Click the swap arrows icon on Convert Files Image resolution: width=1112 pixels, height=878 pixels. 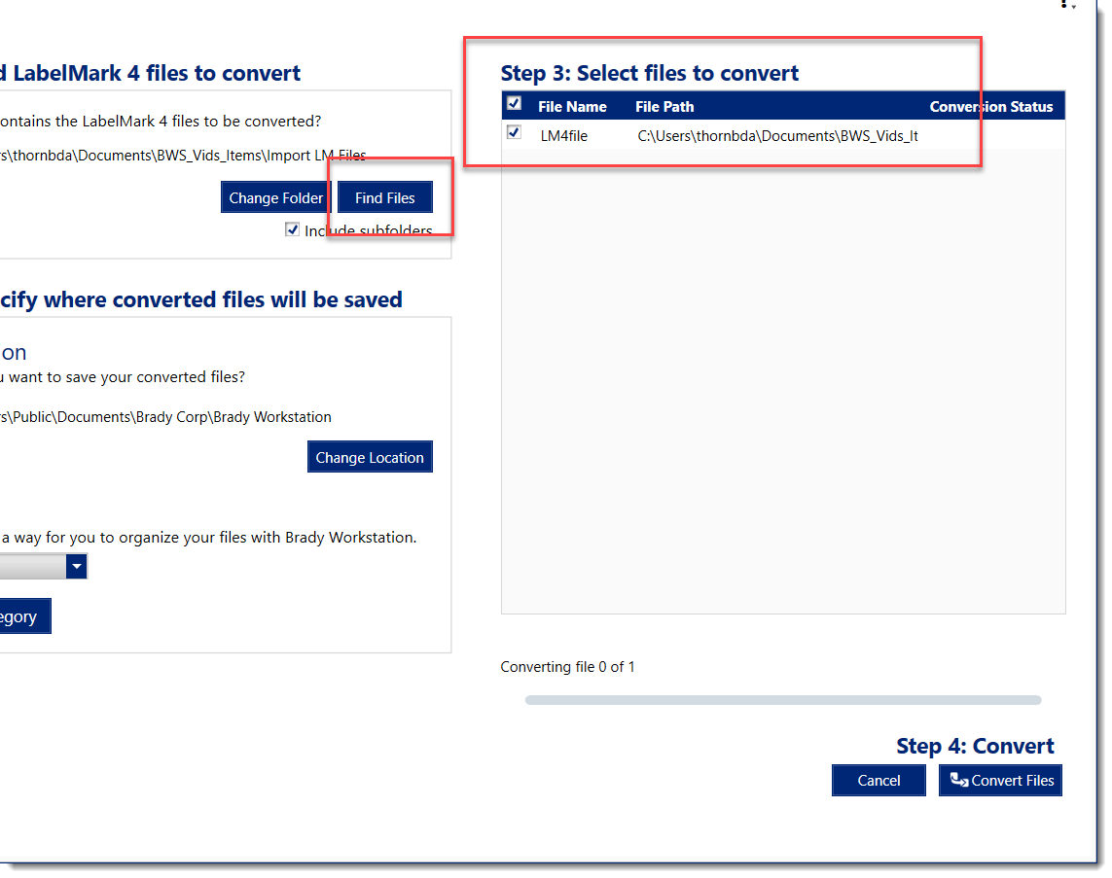click(x=958, y=780)
